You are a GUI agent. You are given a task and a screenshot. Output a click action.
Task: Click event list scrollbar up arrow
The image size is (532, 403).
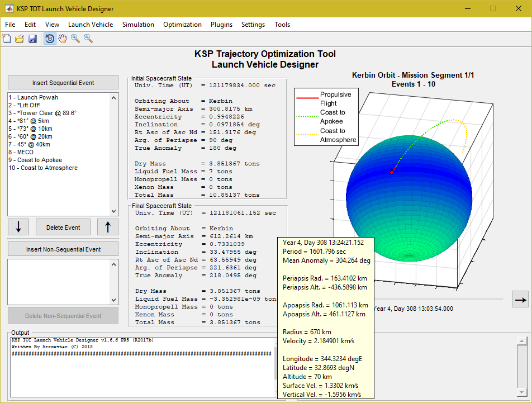point(113,98)
